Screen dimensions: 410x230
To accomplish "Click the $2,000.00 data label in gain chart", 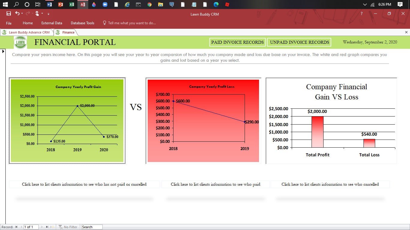I will pos(87,105).
